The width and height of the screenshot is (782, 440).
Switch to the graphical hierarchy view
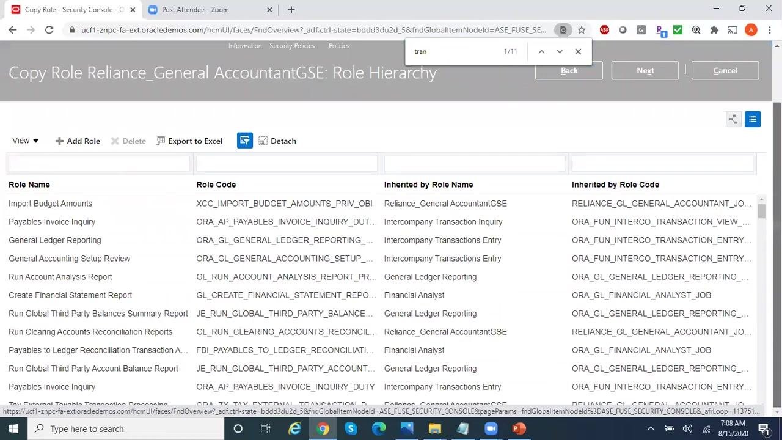(733, 119)
